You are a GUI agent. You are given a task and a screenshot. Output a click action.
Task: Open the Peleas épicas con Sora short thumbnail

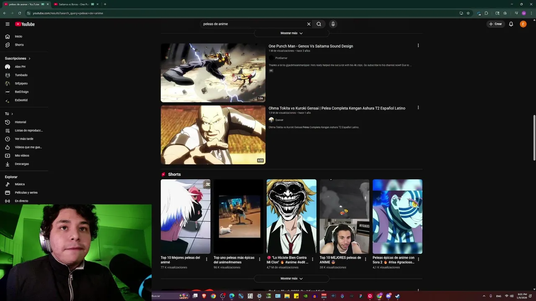point(397,217)
